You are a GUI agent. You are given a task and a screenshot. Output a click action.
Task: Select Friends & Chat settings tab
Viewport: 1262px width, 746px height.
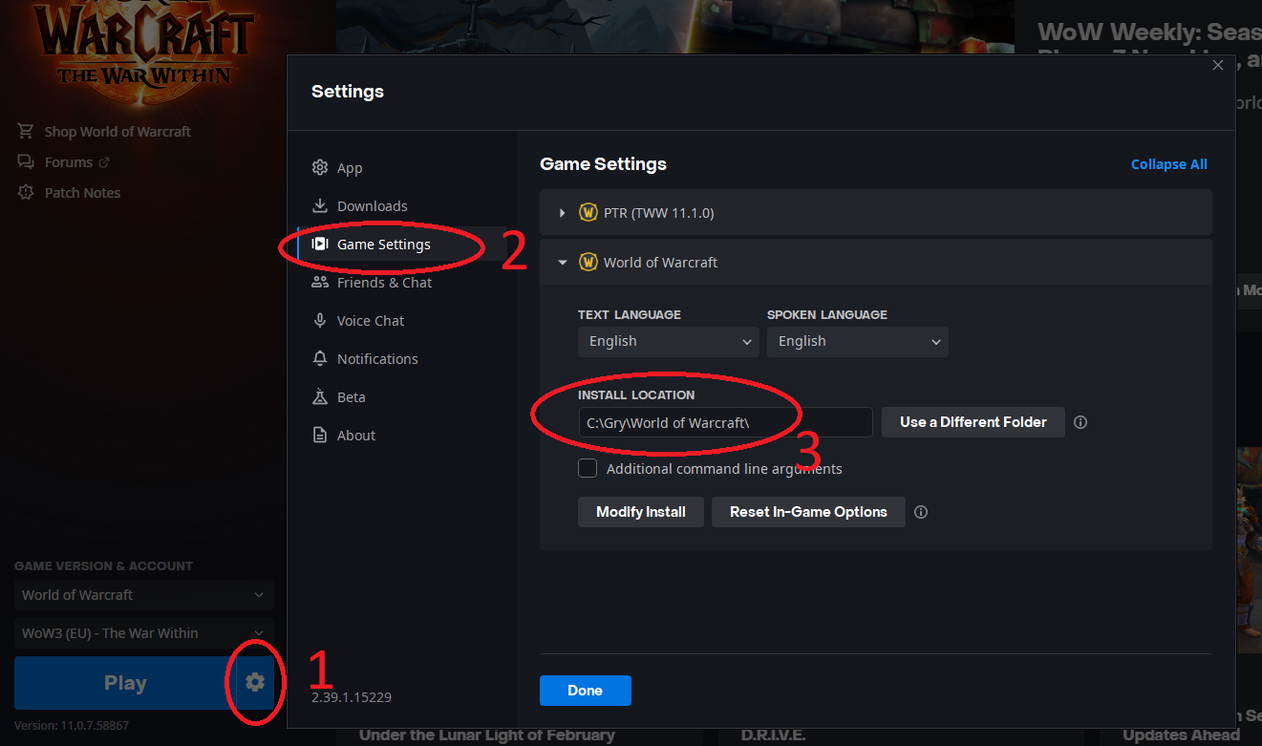point(384,283)
